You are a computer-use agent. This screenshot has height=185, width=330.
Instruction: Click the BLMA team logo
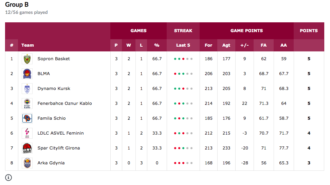click(x=27, y=74)
